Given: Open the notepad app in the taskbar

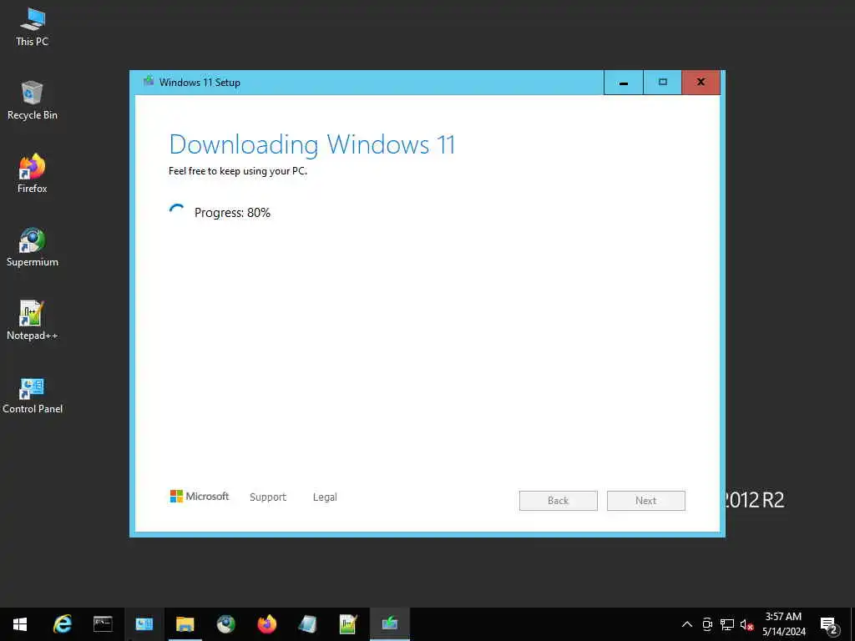Looking at the screenshot, I should tap(307, 624).
